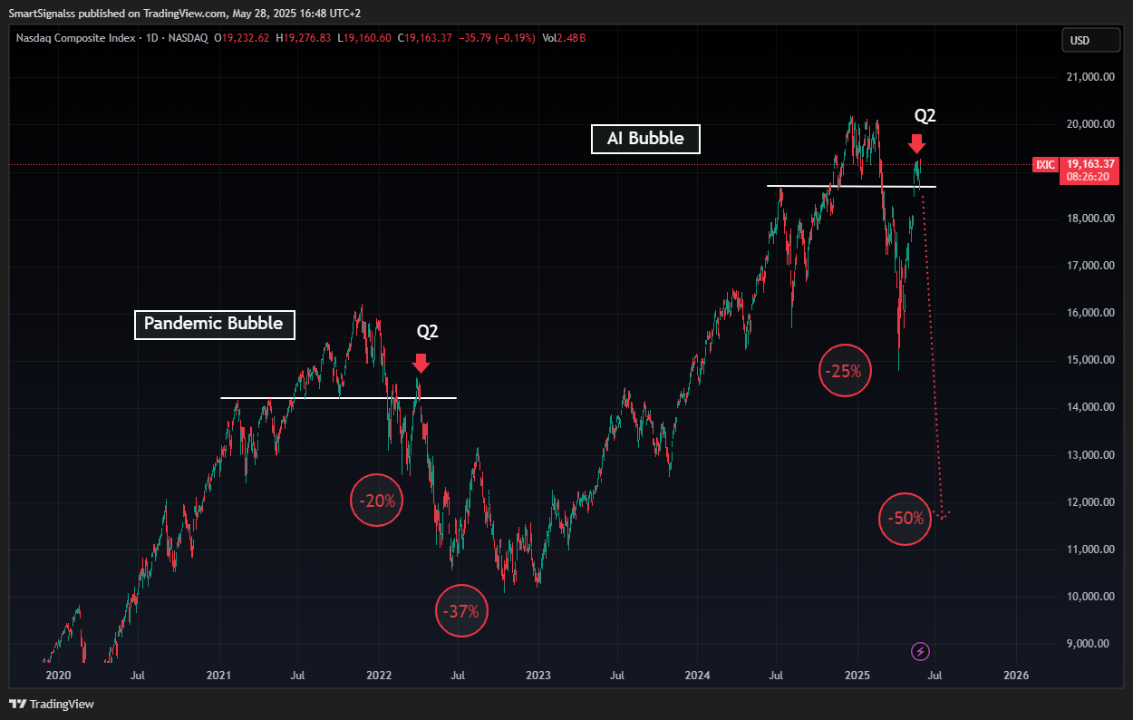Click the bar countdown 08:26:20
Screen dimensions: 1133x720
tap(1086, 177)
